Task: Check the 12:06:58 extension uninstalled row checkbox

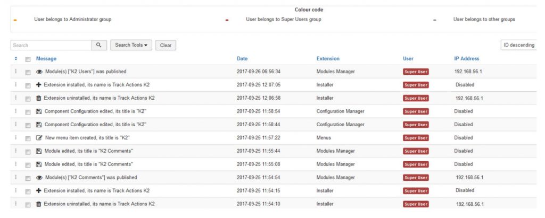Action: point(28,99)
